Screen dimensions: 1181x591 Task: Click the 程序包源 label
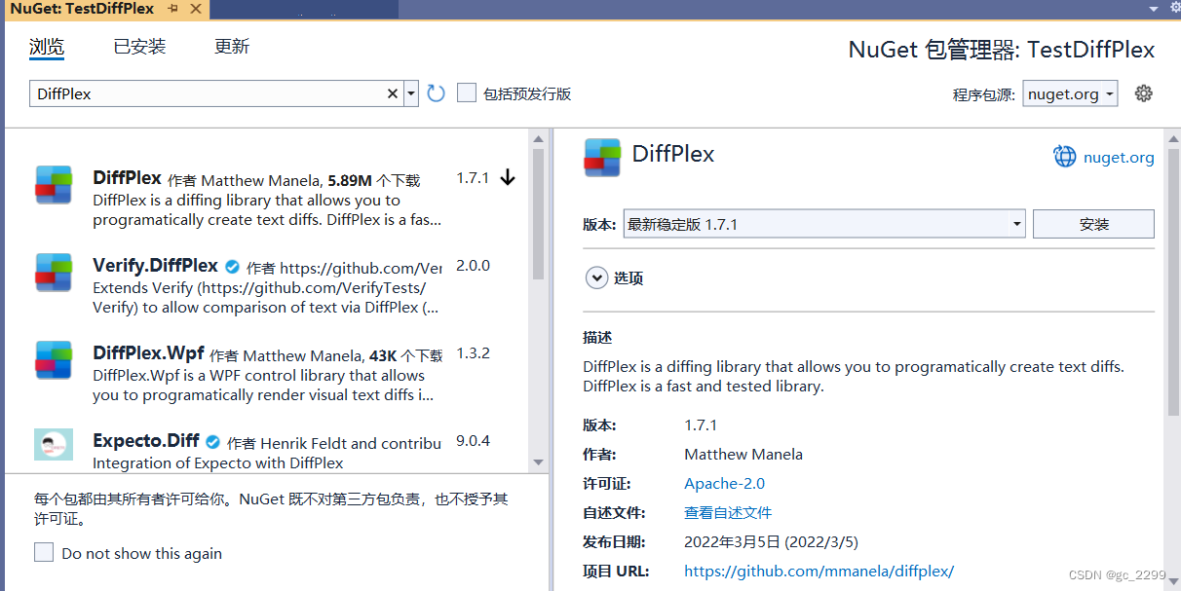pyautogui.click(x=983, y=94)
